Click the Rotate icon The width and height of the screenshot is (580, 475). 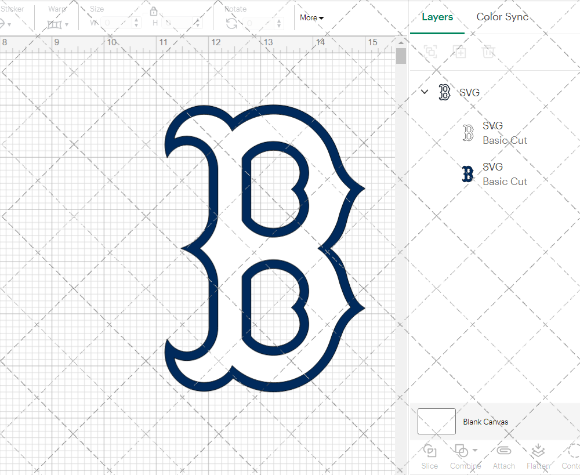click(232, 24)
